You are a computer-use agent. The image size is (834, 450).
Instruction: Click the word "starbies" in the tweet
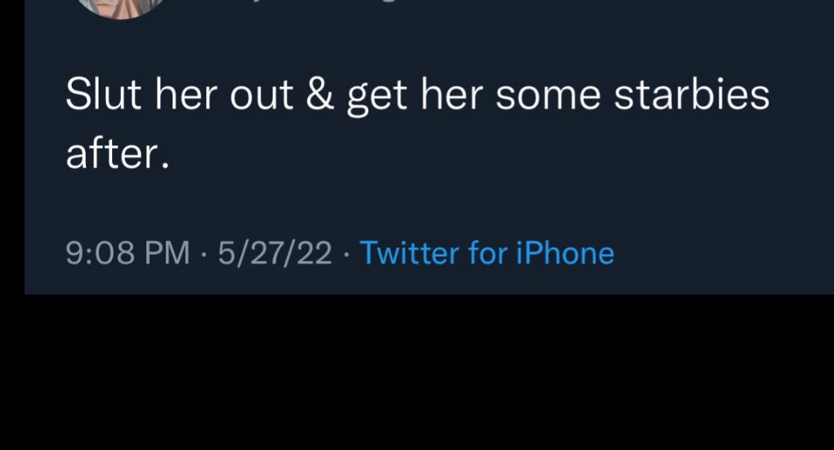point(692,97)
